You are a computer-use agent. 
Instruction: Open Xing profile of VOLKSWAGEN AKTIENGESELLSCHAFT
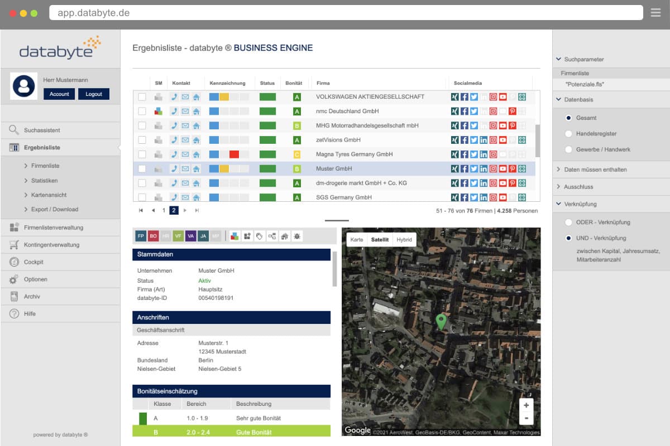[x=455, y=96]
